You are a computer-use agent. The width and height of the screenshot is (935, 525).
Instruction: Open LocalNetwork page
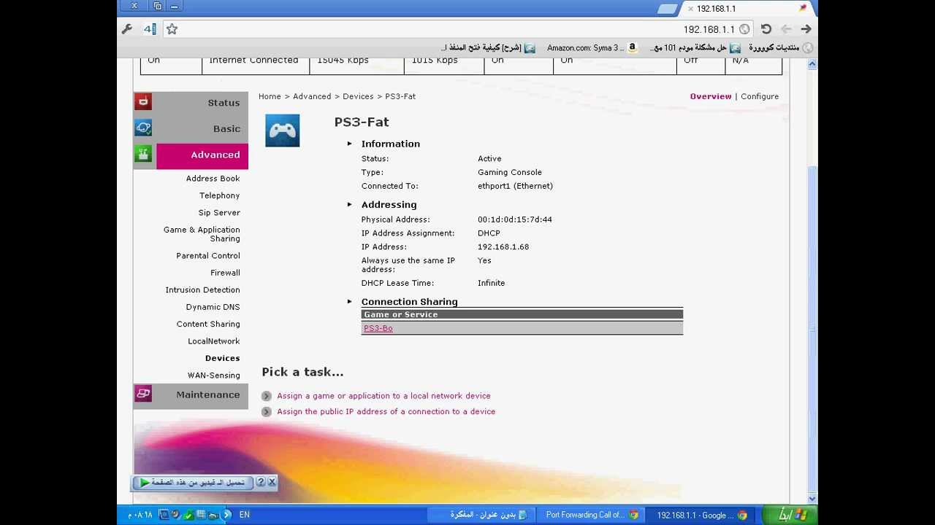click(213, 341)
